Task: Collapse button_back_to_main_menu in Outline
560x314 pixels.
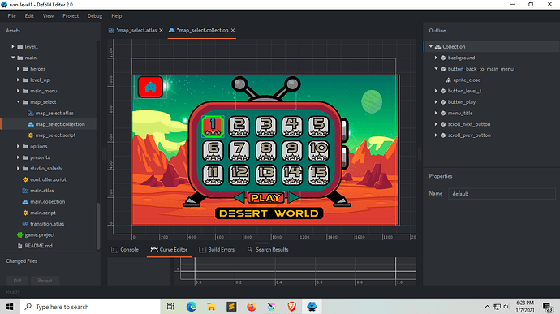Action: [x=436, y=69]
